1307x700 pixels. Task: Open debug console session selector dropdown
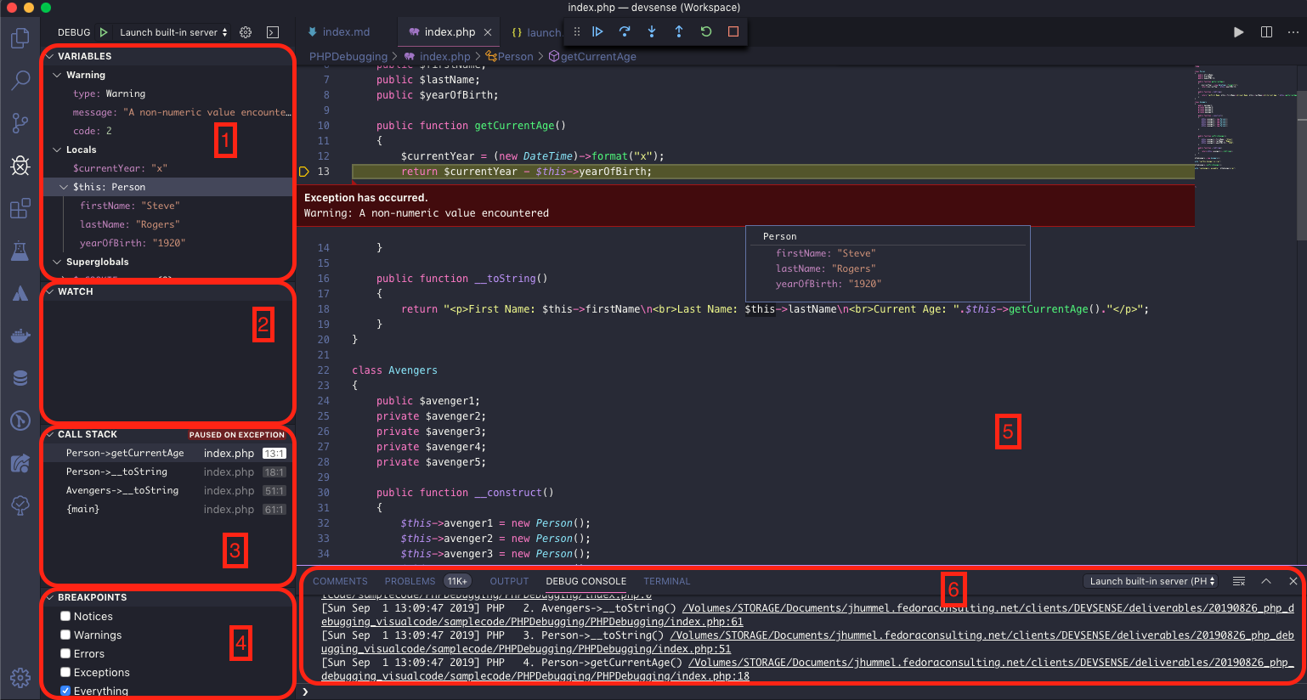click(x=1151, y=581)
